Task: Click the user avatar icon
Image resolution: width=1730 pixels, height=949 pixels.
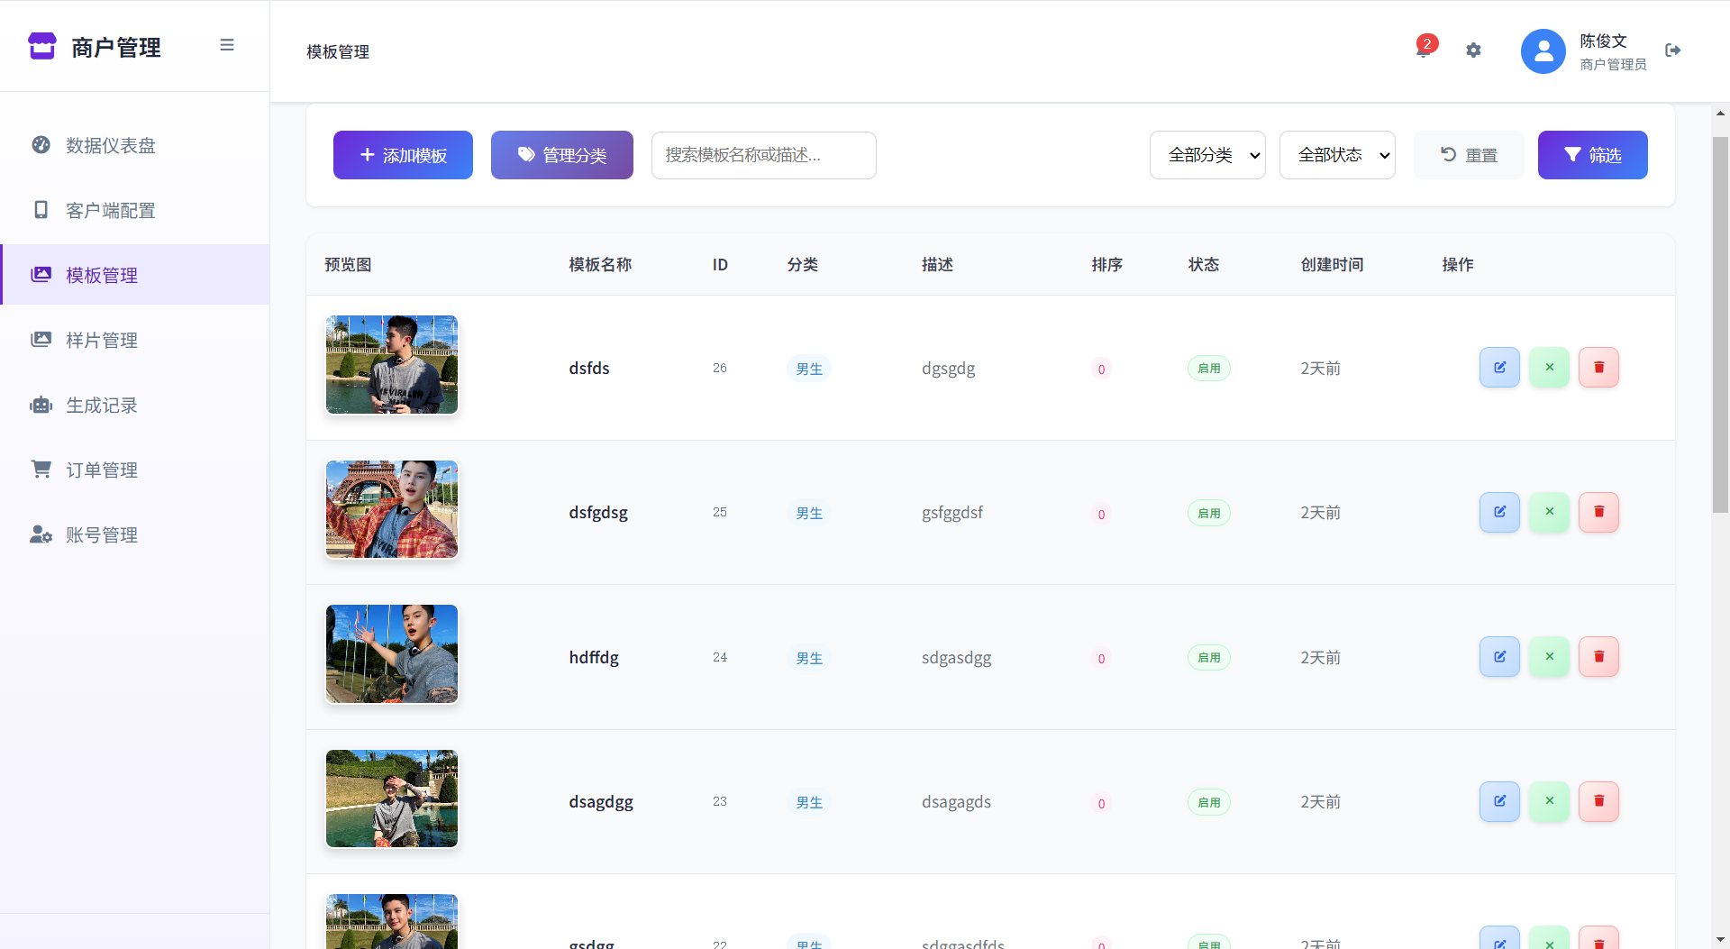Action: pos(1543,51)
